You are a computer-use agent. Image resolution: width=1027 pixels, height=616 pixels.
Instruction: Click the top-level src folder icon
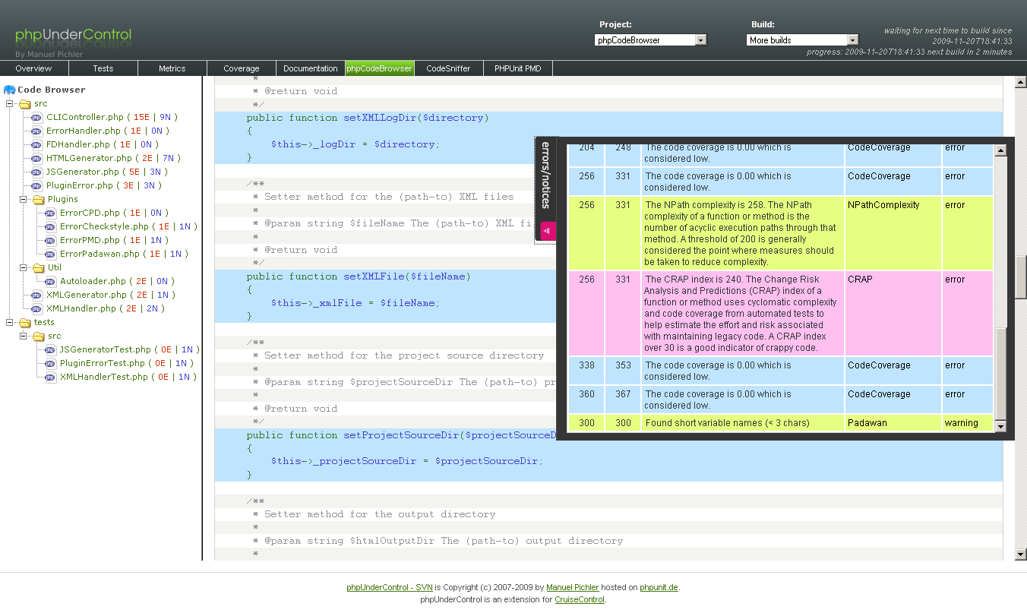[24, 103]
